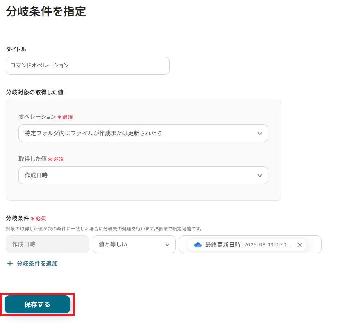
Task: Select the 最終更新日時 label in chip
Action: pos(223,245)
